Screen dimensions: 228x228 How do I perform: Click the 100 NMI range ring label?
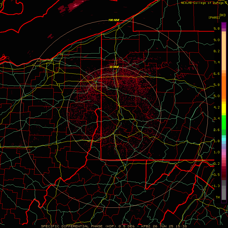[x=114, y=20]
